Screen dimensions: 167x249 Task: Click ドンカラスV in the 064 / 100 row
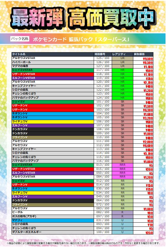[20, 200]
